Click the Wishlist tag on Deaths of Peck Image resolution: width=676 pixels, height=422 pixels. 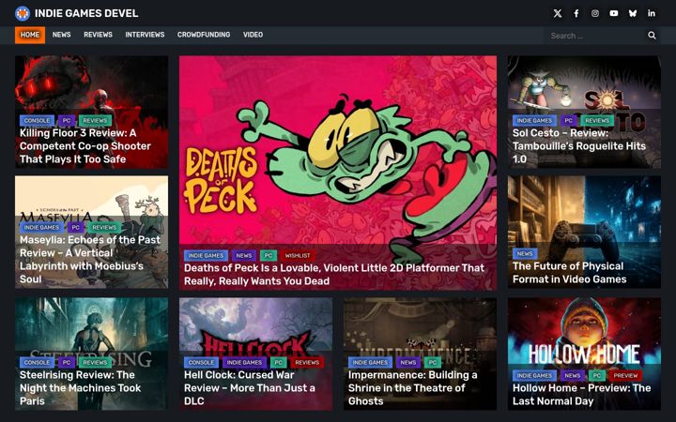tap(298, 255)
